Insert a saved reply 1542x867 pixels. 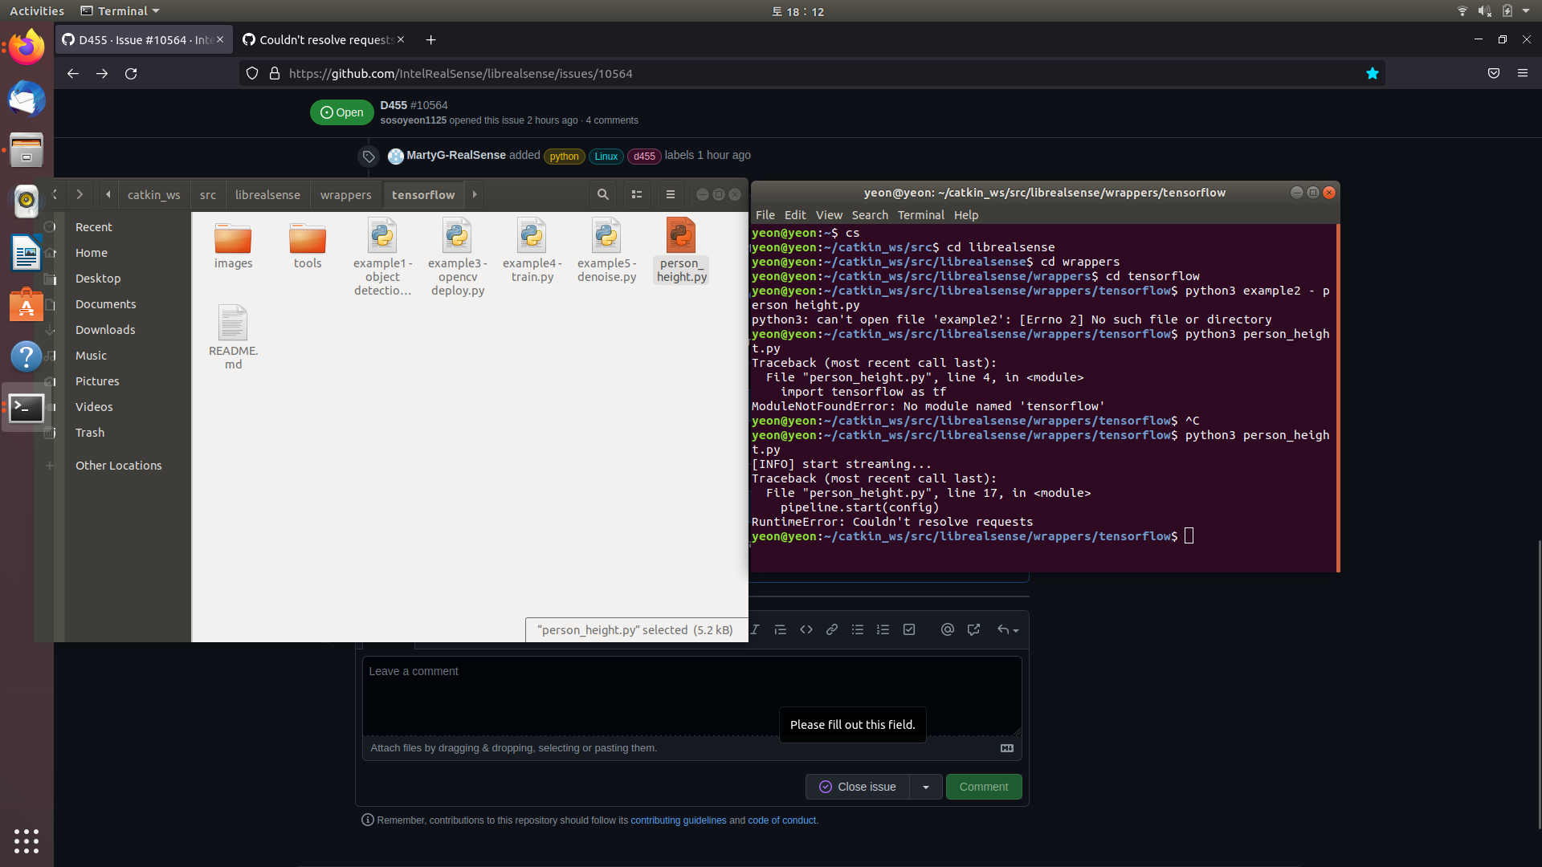[x=1003, y=629]
